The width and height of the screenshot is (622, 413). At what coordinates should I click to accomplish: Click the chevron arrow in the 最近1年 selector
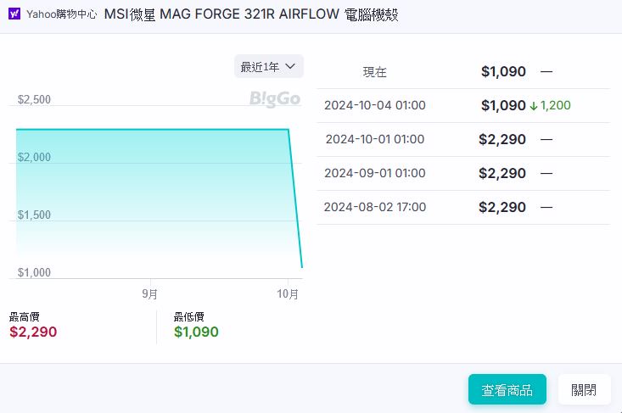290,66
